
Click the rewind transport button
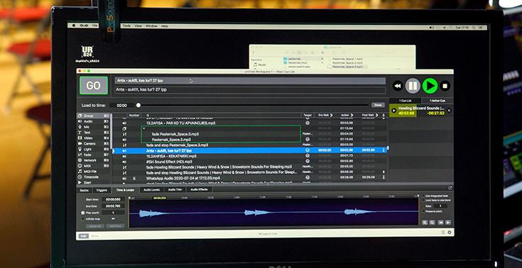click(x=398, y=86)
